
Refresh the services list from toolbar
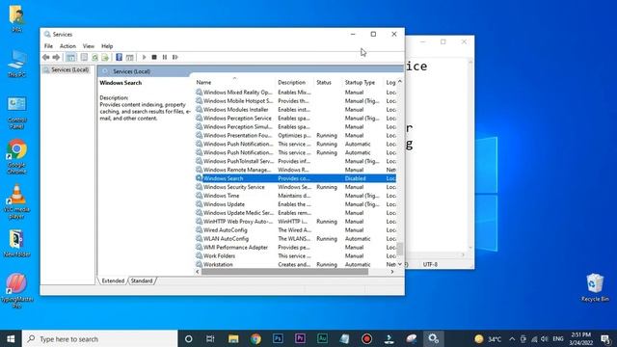click(x=94, y=58)
